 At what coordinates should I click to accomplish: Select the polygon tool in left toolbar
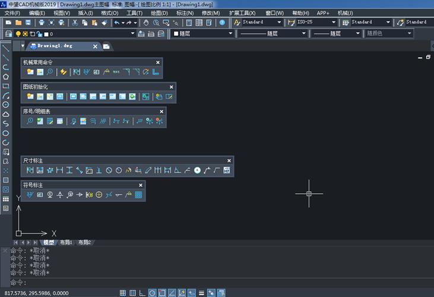pos(6,76)
